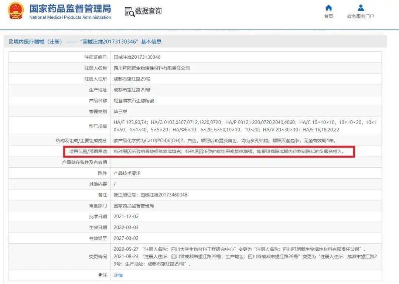The image size is (399, 284).
Task: Click the 备注 original certificate number text
Action: [149, 194]
